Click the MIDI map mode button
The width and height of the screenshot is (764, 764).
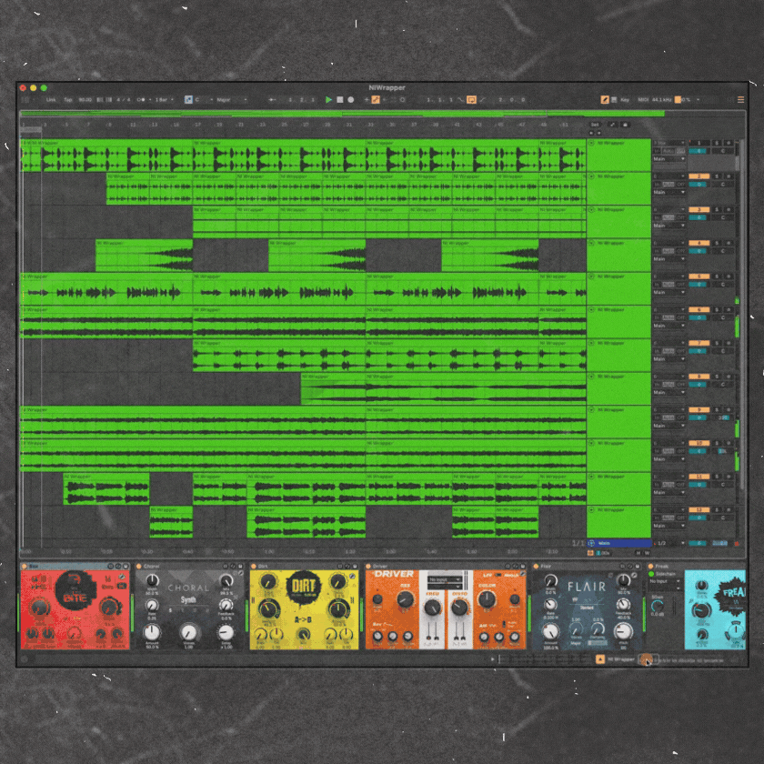(643, 100)
